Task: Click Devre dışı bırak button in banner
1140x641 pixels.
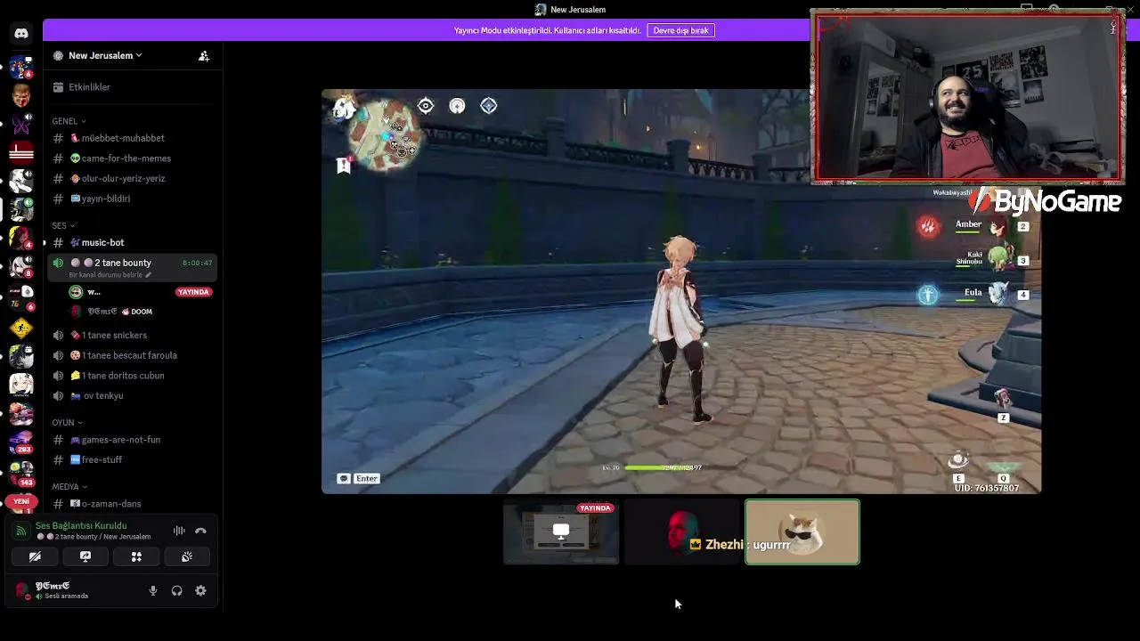Action: [x=681, y=30]
